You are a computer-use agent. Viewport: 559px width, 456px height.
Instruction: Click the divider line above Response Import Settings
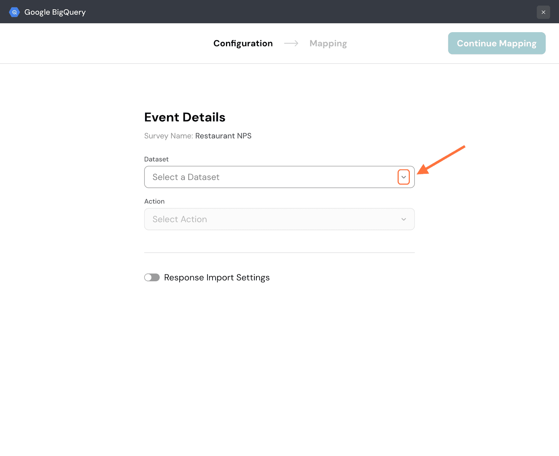click(x=279, y=253)
